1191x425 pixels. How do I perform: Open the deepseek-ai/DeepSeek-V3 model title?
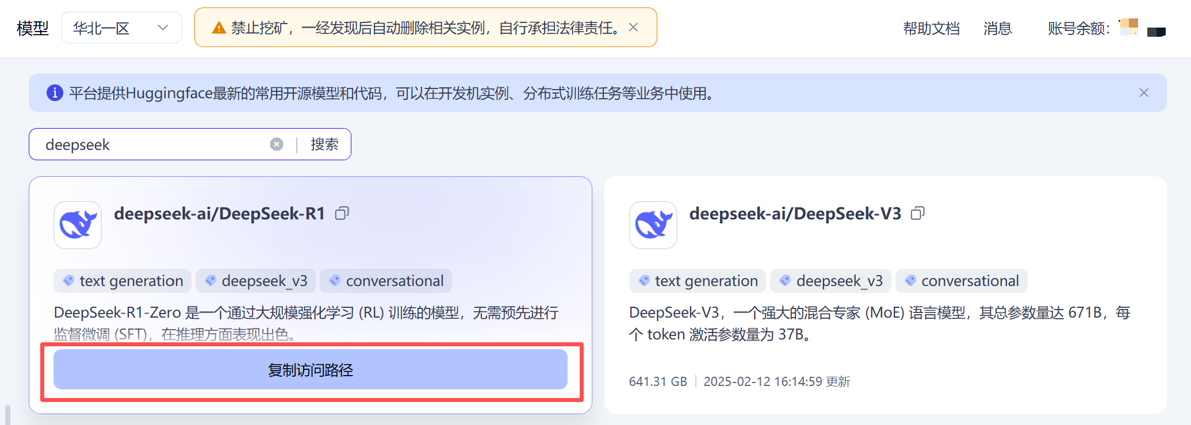click(x=795, y=214)
